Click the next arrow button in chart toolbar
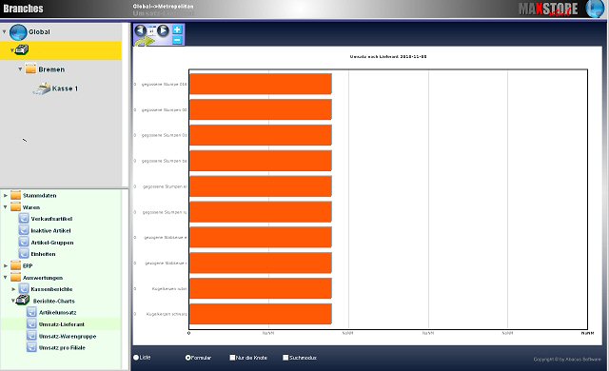Viewport: 609px width, 371px height. coord(163,30)
